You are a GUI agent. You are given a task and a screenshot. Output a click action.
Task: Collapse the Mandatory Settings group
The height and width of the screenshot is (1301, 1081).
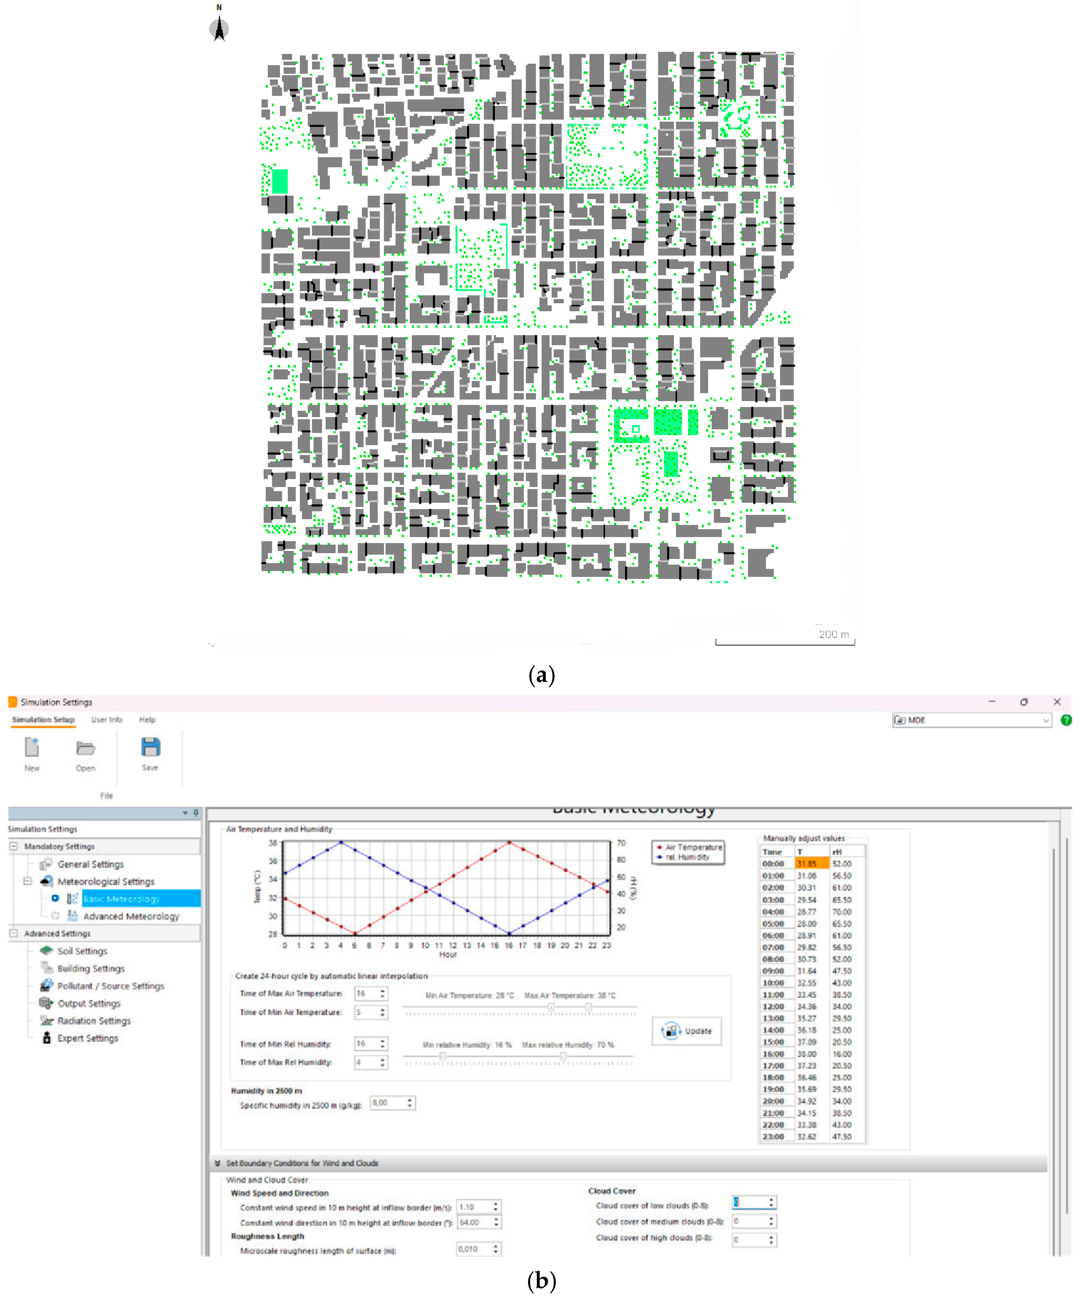tap(14, 846)
